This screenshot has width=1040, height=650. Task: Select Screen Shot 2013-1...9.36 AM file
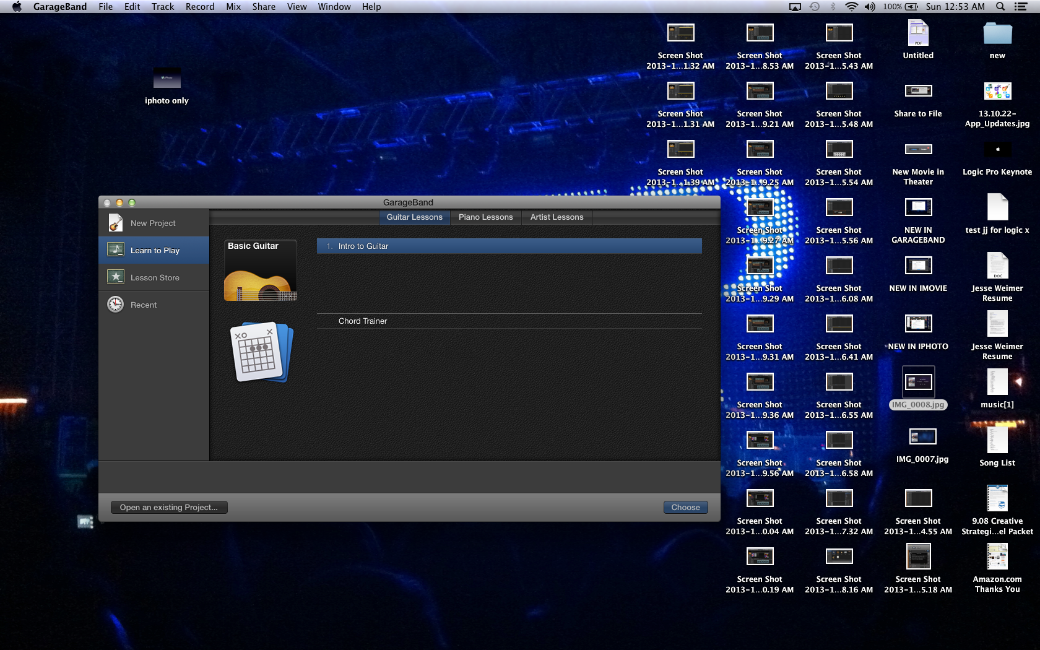[760, 382]
